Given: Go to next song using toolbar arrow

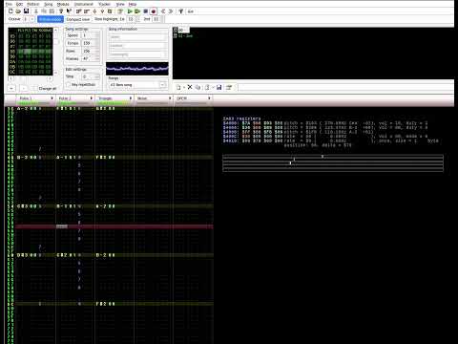Looking at the screenshot, I should tap(171, 11).
